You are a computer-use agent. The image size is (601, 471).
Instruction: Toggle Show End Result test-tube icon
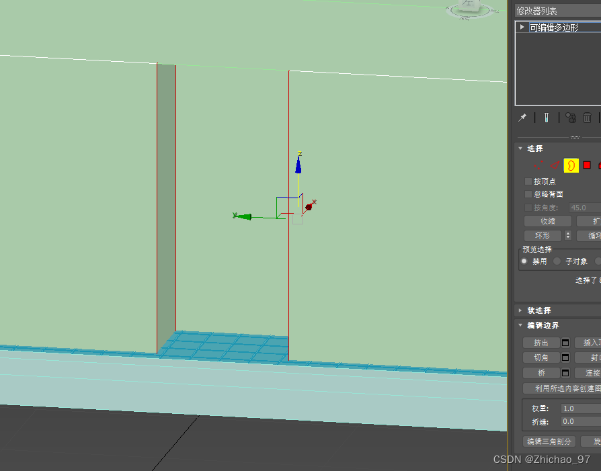point(546,118)
